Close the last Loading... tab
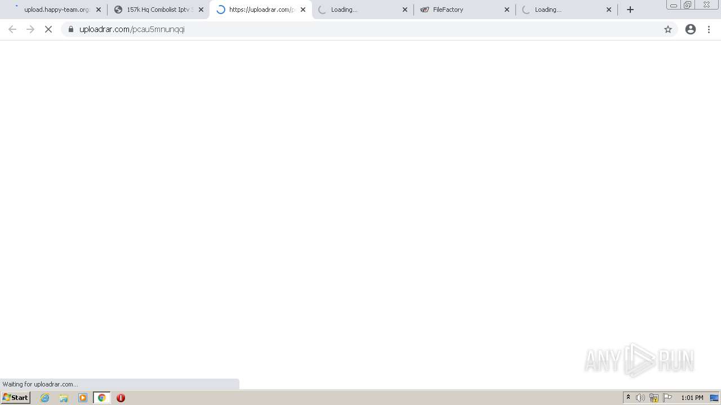This screenshot has width=721, height=405. (609, 10)
